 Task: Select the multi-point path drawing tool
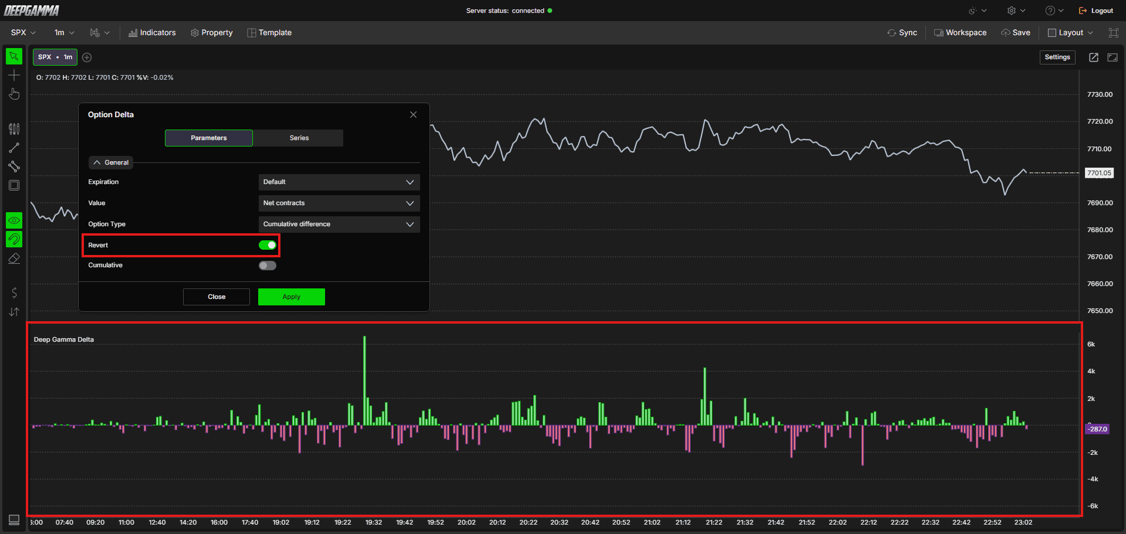point(14,166)
